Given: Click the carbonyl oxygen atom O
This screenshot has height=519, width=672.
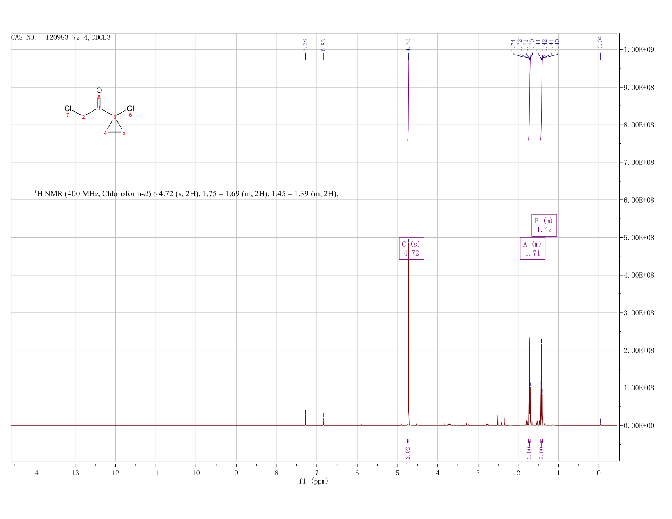Looking at the screenshot, I should click(x=99, y=90).
